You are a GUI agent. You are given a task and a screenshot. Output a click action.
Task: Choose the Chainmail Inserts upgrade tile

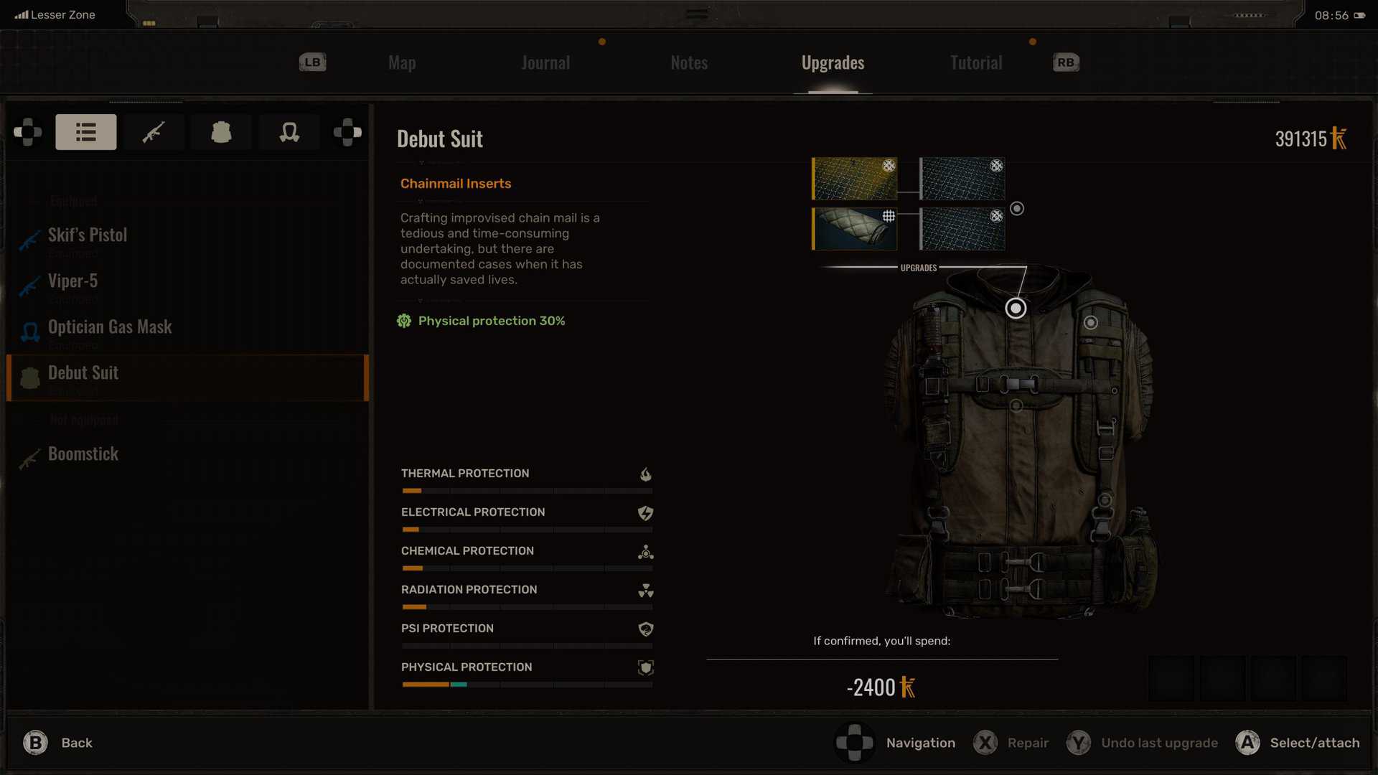pos(855,179)
